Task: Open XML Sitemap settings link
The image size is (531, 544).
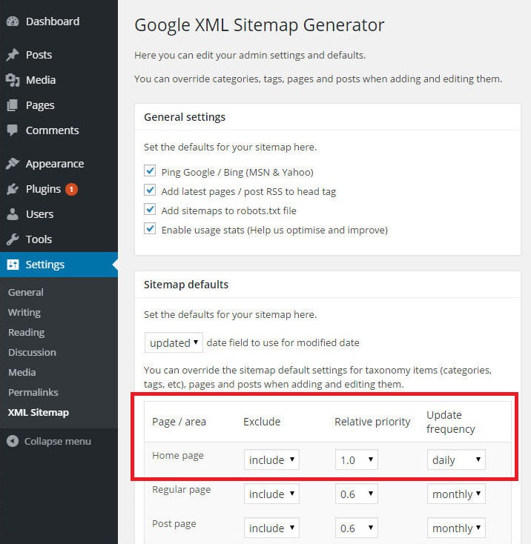Action: 38,412
